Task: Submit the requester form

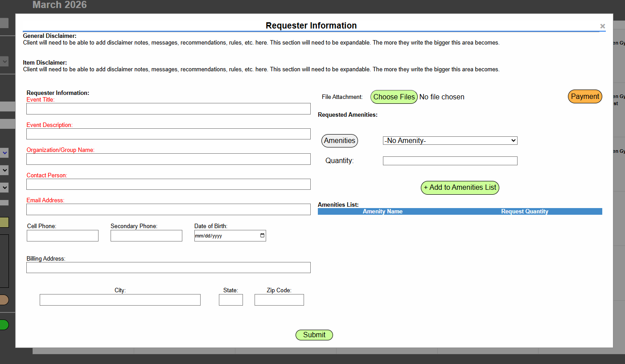Action: [314, 335]
